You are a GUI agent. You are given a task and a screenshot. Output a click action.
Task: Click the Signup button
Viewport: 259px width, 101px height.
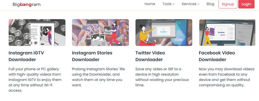(x=228, y=4)
